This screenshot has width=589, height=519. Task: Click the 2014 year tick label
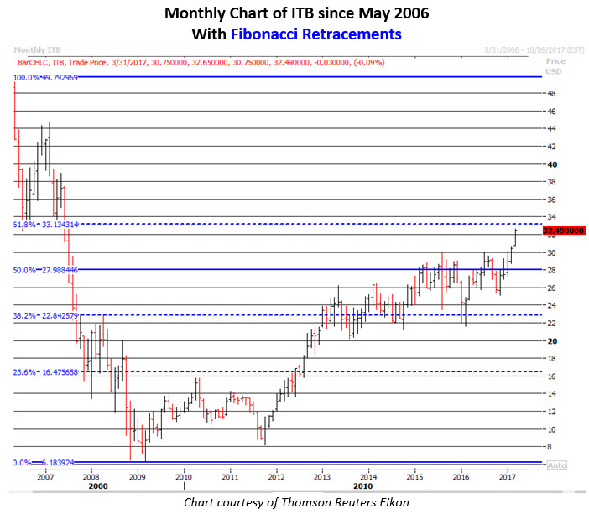click(x=368, y=477)
